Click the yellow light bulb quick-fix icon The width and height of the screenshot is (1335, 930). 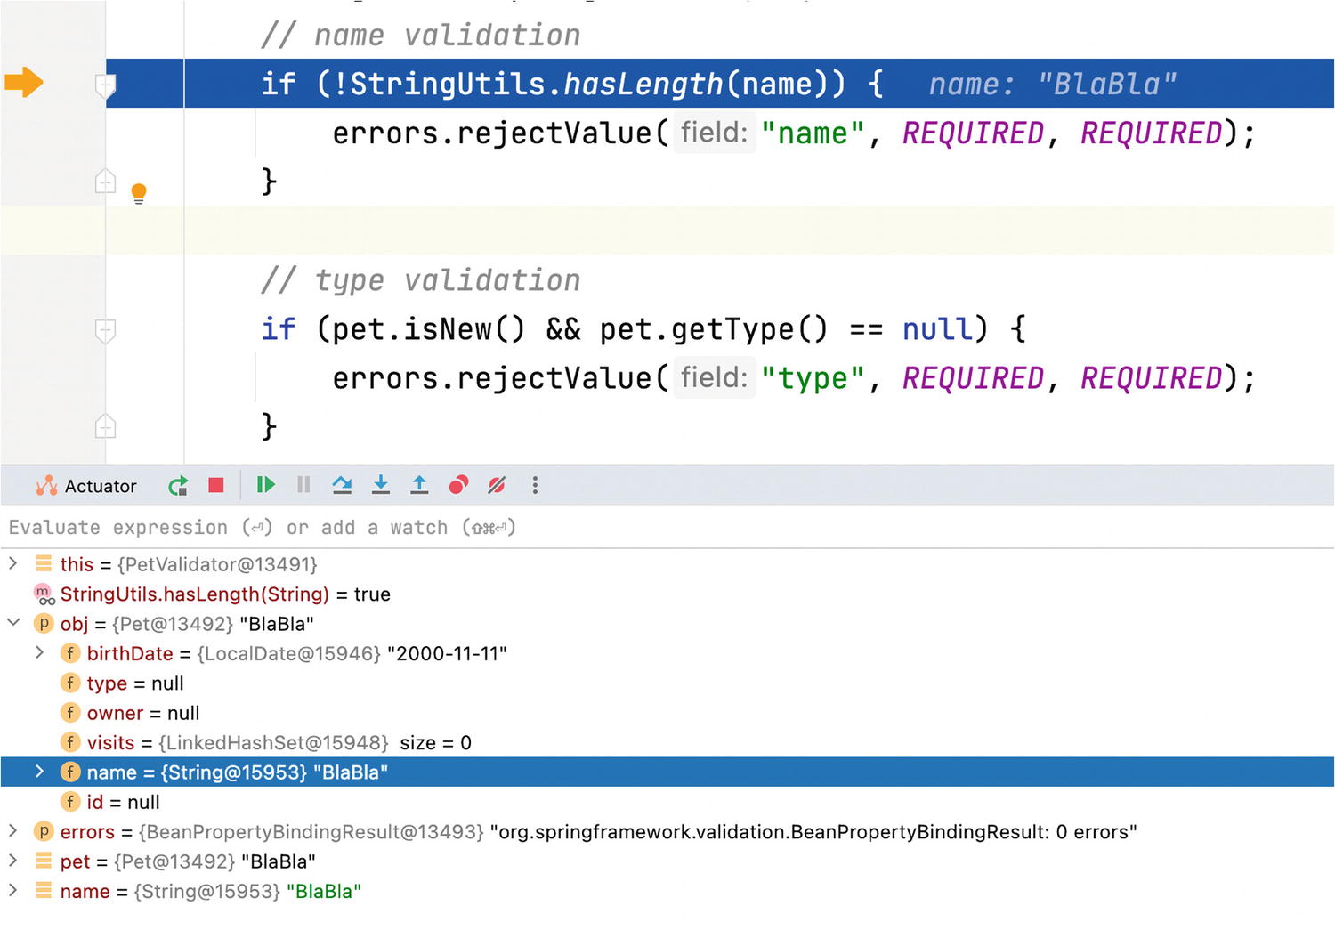pyautogui.click(x=139, y=192)
